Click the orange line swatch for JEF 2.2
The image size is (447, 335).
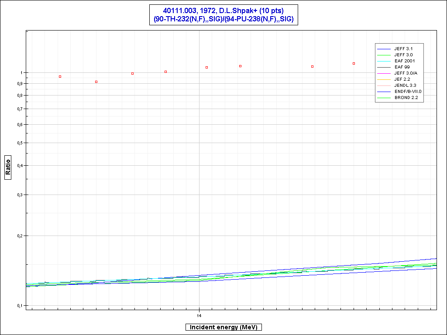coord(384,79)
